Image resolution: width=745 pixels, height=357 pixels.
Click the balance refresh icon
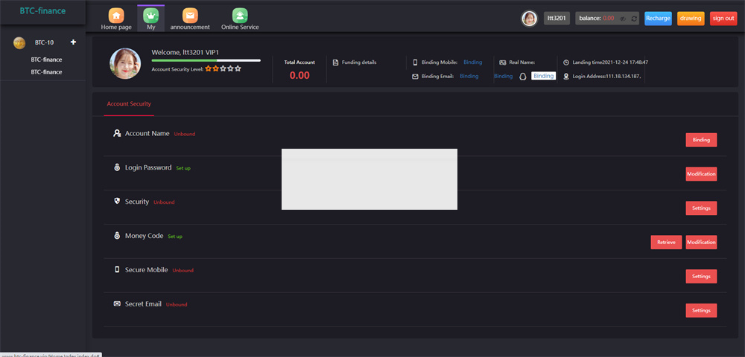point(633,19)
